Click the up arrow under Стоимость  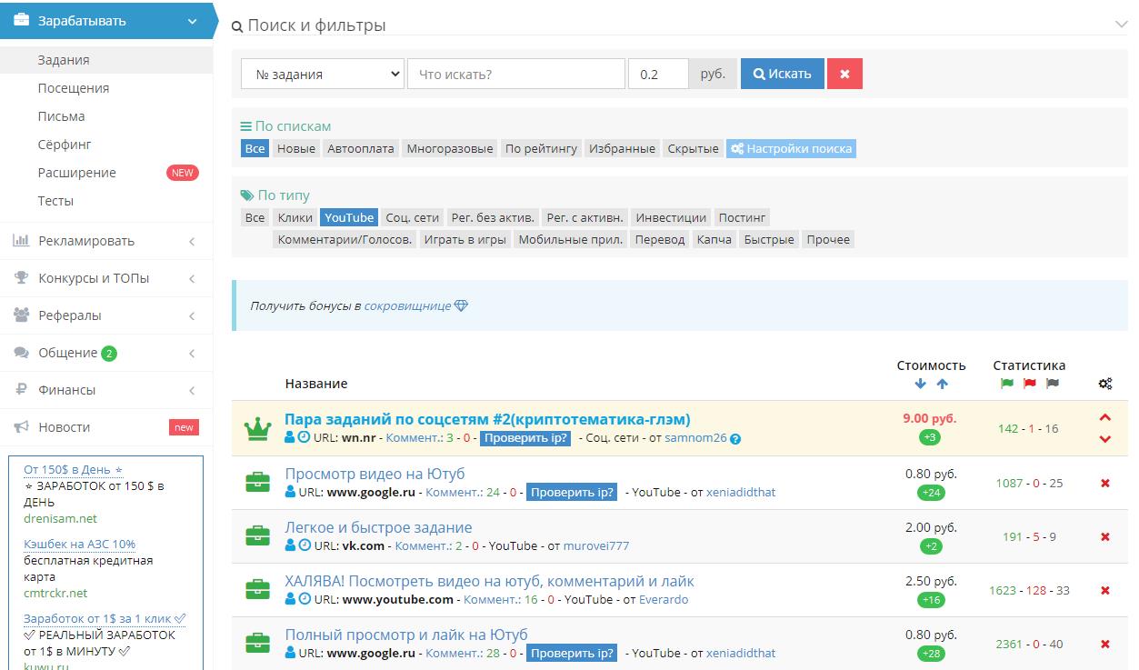pyautogui.click(x=942, y=384)
